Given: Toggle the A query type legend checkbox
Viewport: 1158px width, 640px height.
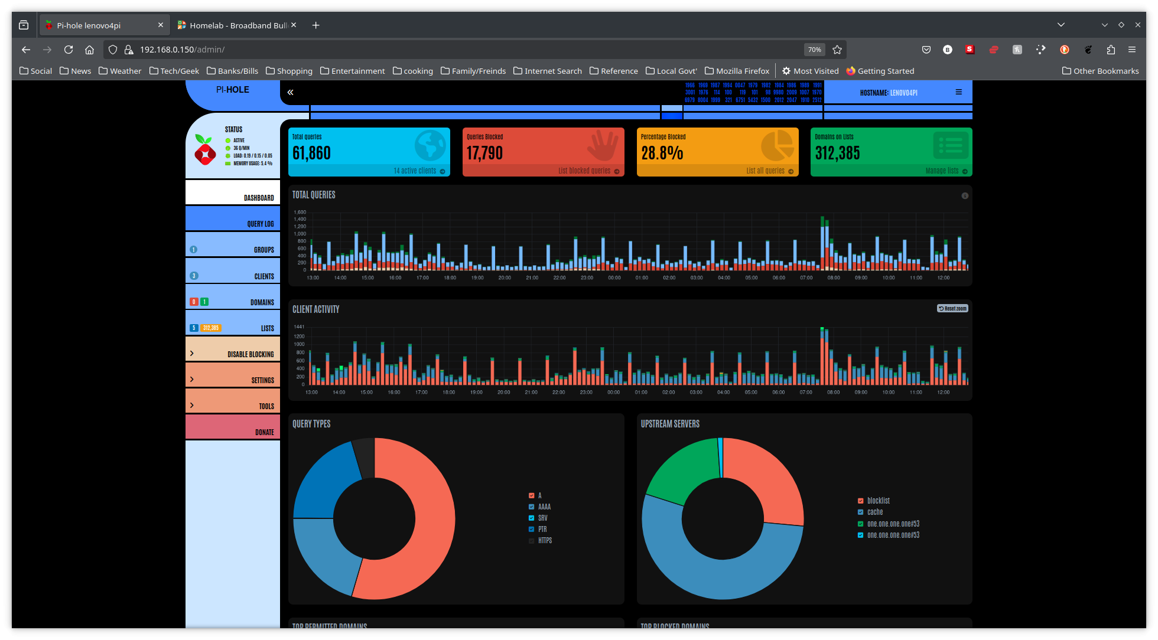Looking at the screenshot, I should [x=531, y=495].
